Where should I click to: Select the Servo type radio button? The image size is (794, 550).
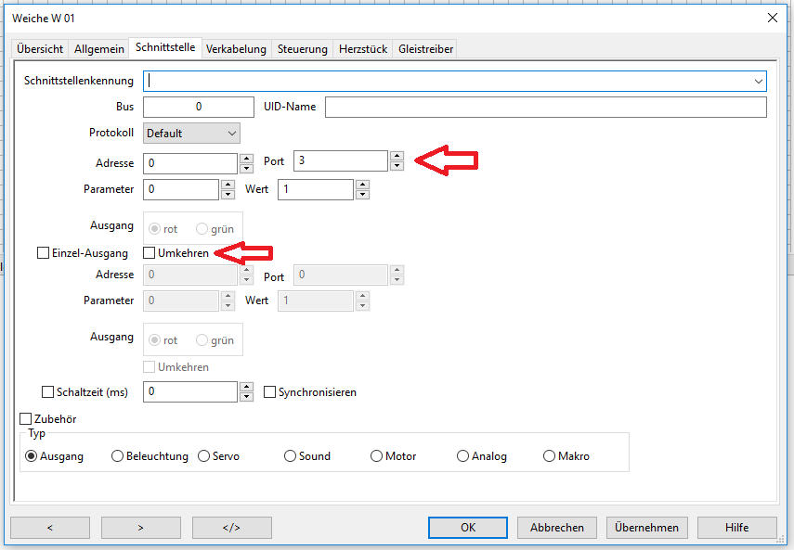(203, 456)
